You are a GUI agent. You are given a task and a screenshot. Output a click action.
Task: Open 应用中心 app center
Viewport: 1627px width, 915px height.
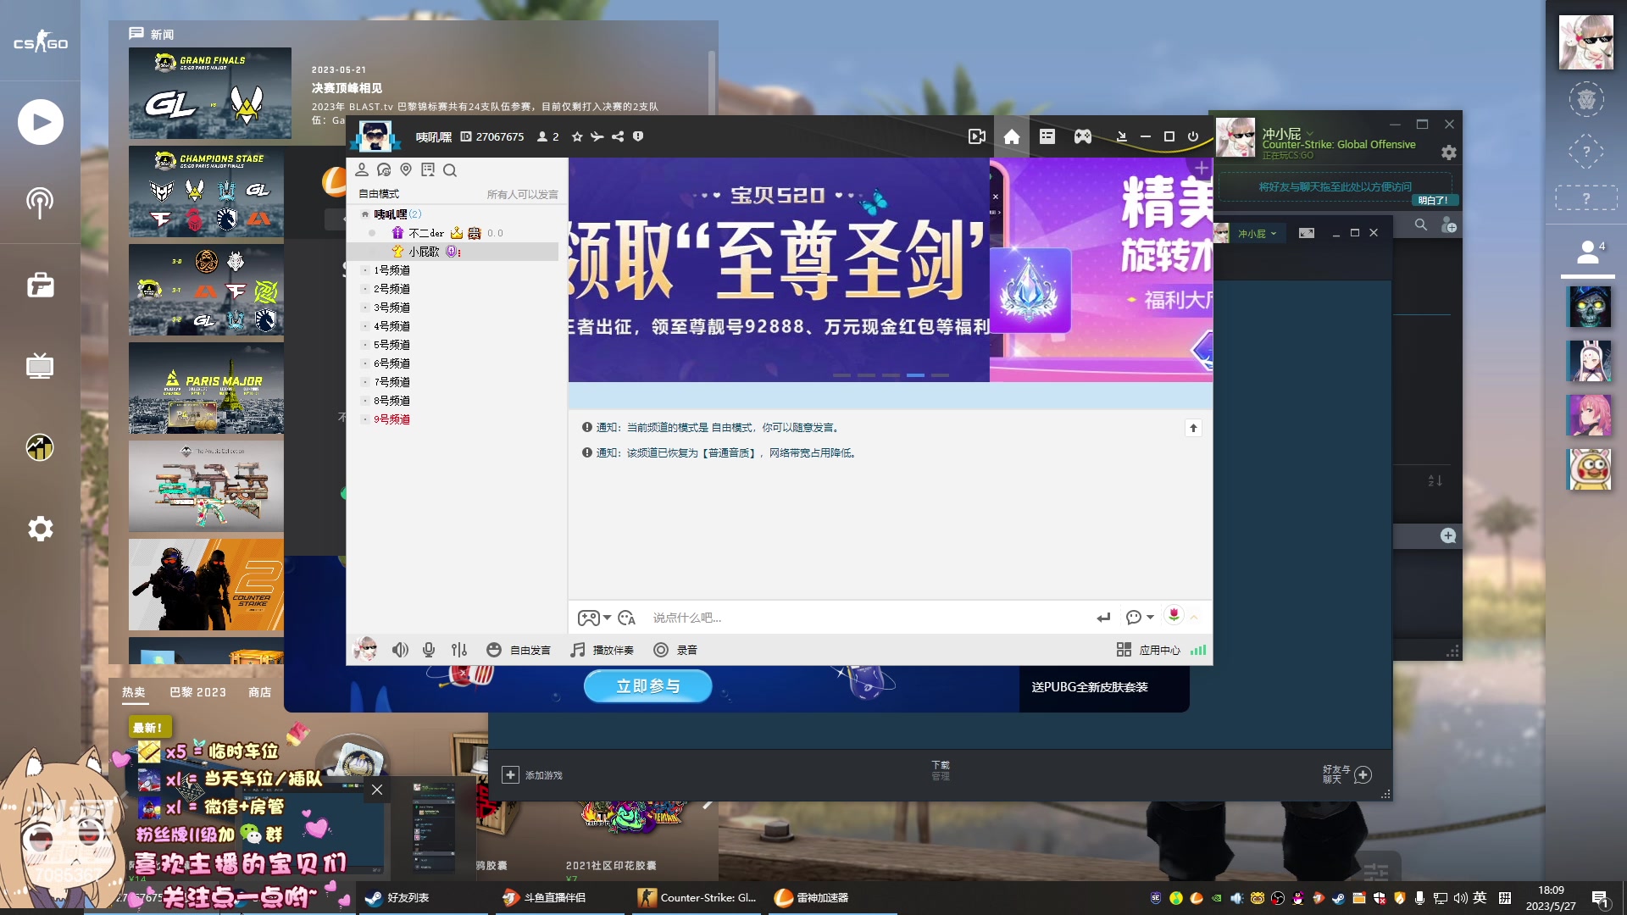pos(1148,650)
